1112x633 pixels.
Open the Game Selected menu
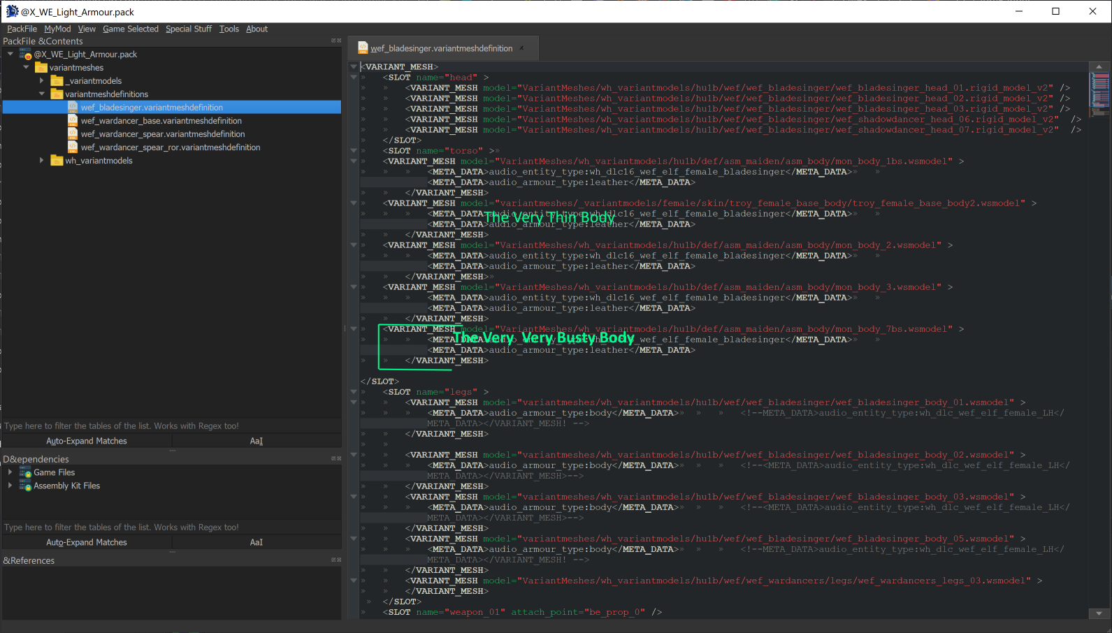click(x=131, y=29)
